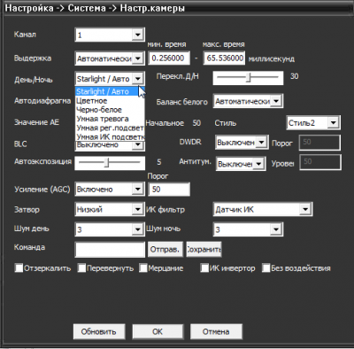Image resolution: width=354 pixels, height=349 pixels.
Task: Click the Перекл.Д/Н slider handle
Action: [249, 78]
